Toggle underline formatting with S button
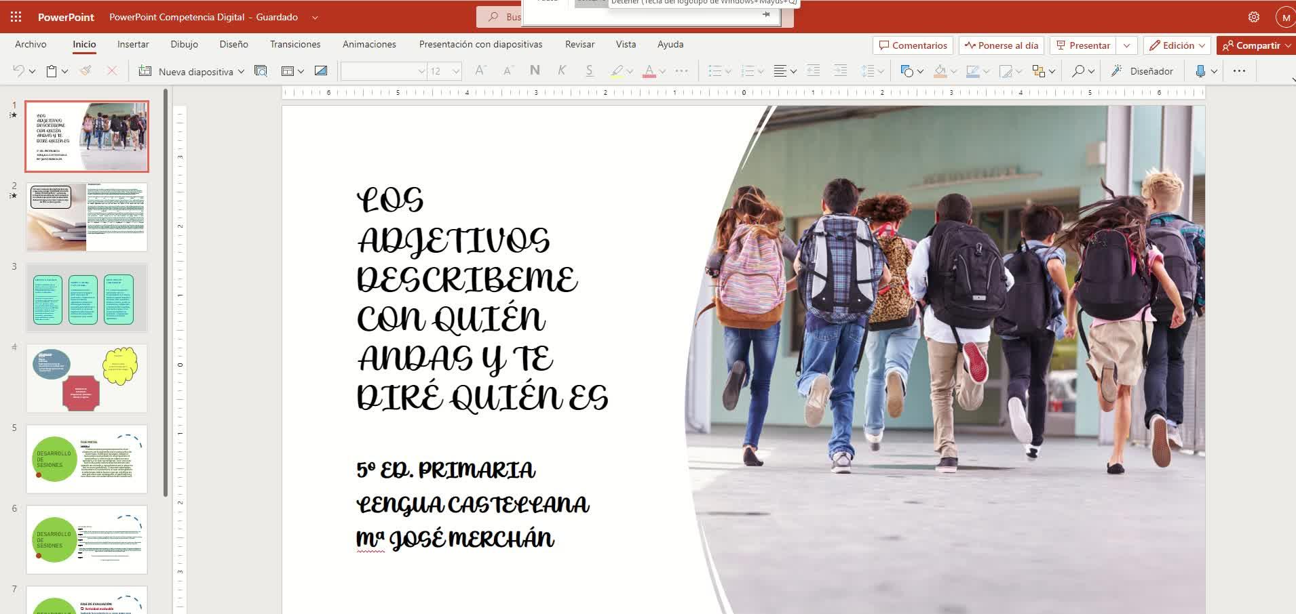This screenshot has height=614, width=1296. coord(589,71)
